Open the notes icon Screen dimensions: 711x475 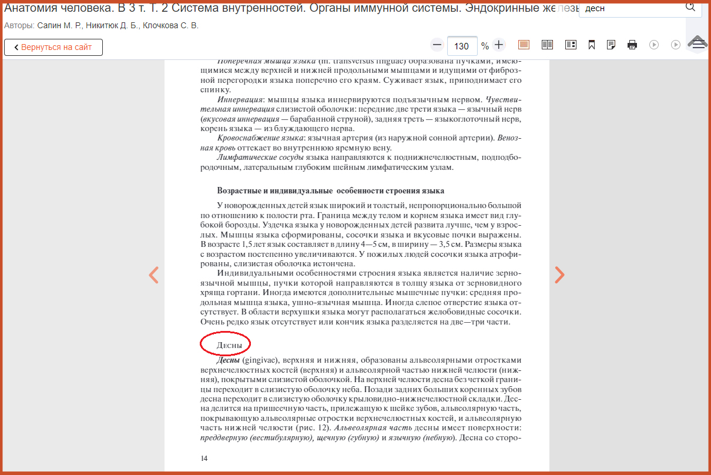(x=611, y=45)
